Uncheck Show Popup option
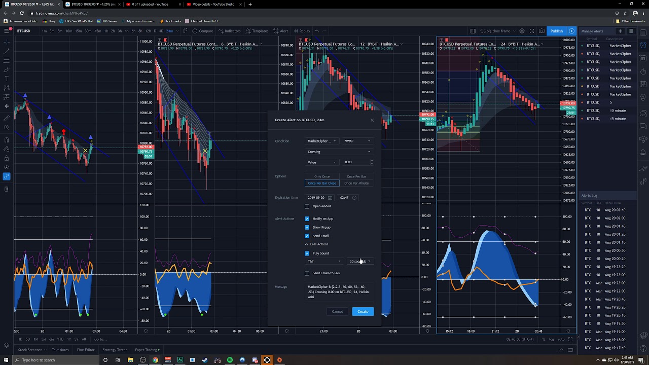Viewport: 649px width, 365px height. click(x=307, y=227)
